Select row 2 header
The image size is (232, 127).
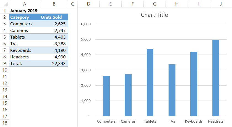click(5, 17)
